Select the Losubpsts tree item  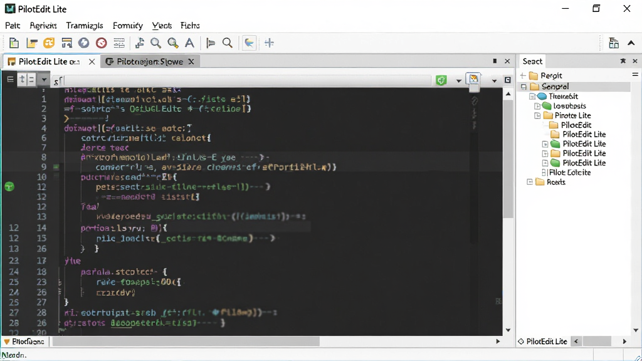[569, 106]
